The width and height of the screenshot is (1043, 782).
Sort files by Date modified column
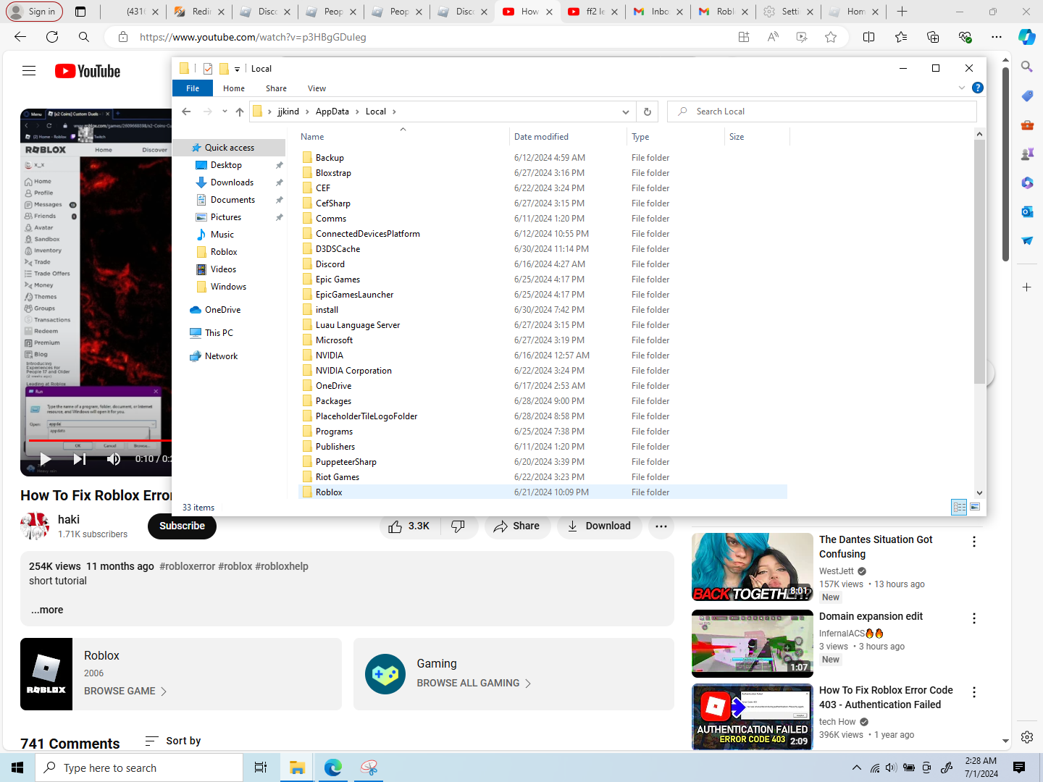(x=541, y=137)
